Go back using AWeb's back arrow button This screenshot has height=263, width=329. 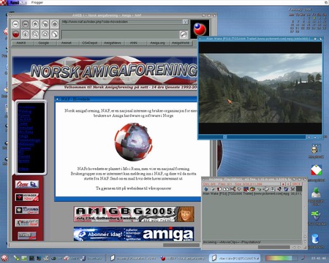coord(15,24)
